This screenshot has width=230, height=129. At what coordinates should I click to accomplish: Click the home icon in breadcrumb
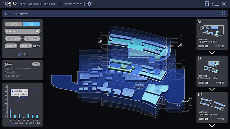point(6,14)
